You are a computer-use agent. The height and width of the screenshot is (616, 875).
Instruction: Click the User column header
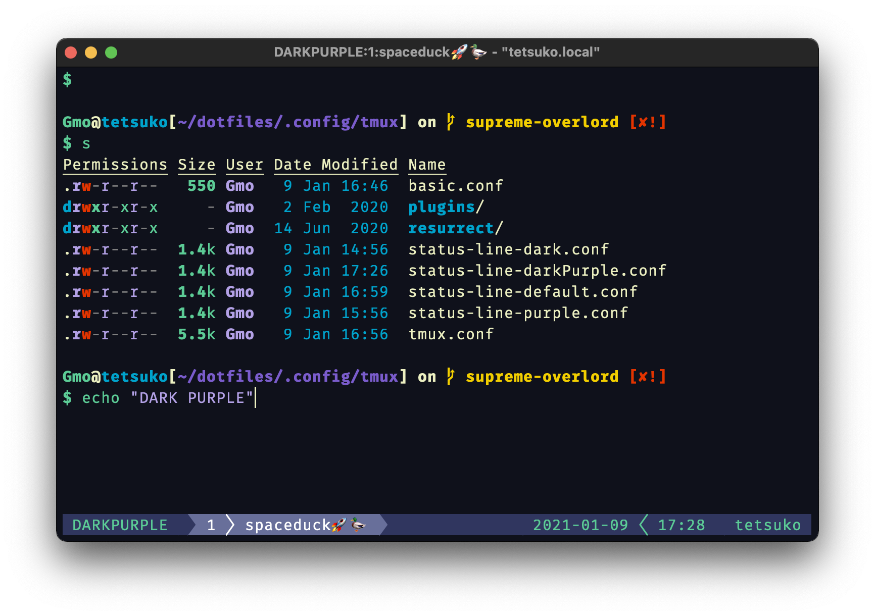point(245,165)
